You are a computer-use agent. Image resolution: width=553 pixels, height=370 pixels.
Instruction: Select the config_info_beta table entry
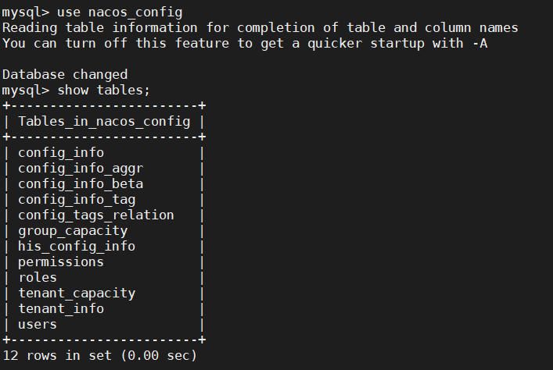81,184
